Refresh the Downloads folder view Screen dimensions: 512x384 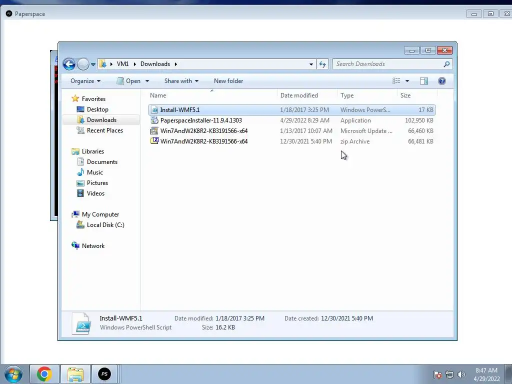322,64
